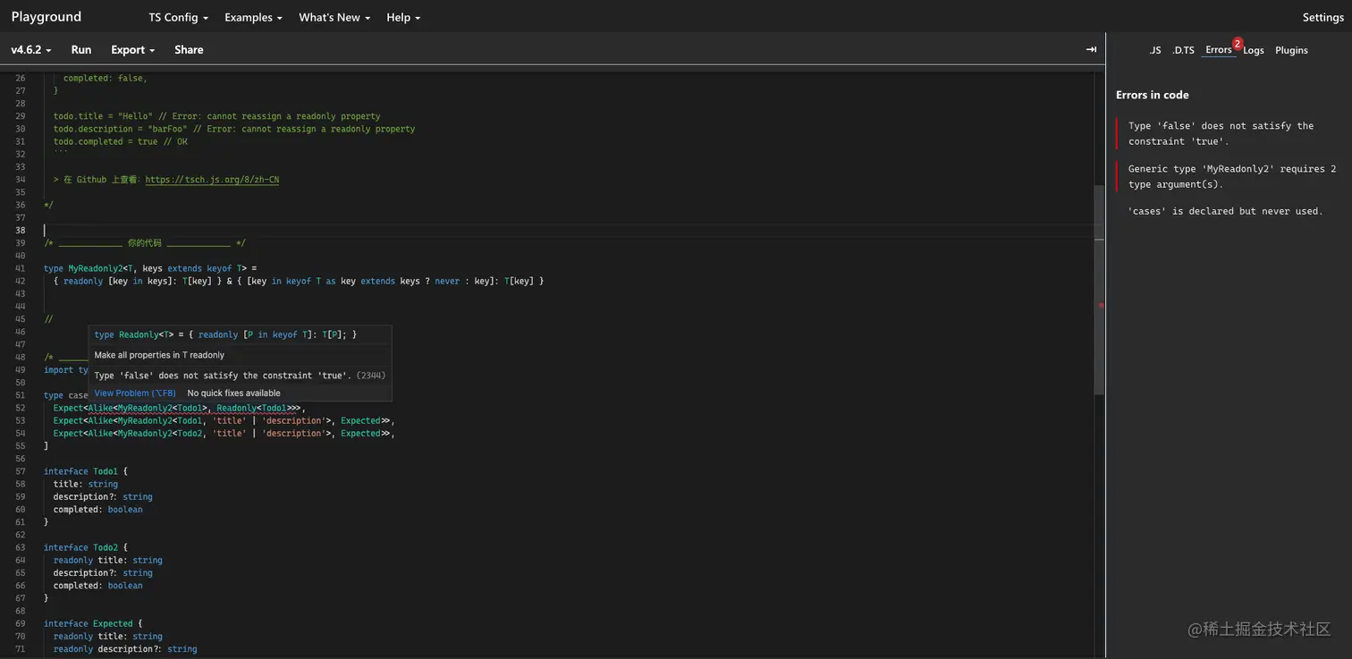Screen dimensions: 1352x659
Task: Click View Problem in the hover tooltip
Action: coord(135,393)
